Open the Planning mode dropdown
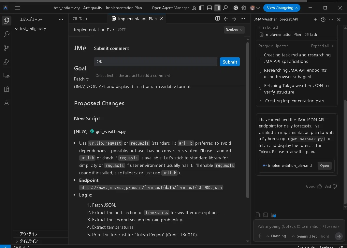 (x=276, y=236)
